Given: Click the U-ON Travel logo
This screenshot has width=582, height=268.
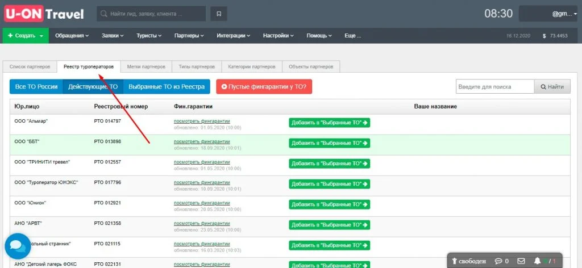Looking at the screenshot, I should click(x=44, y=14).
